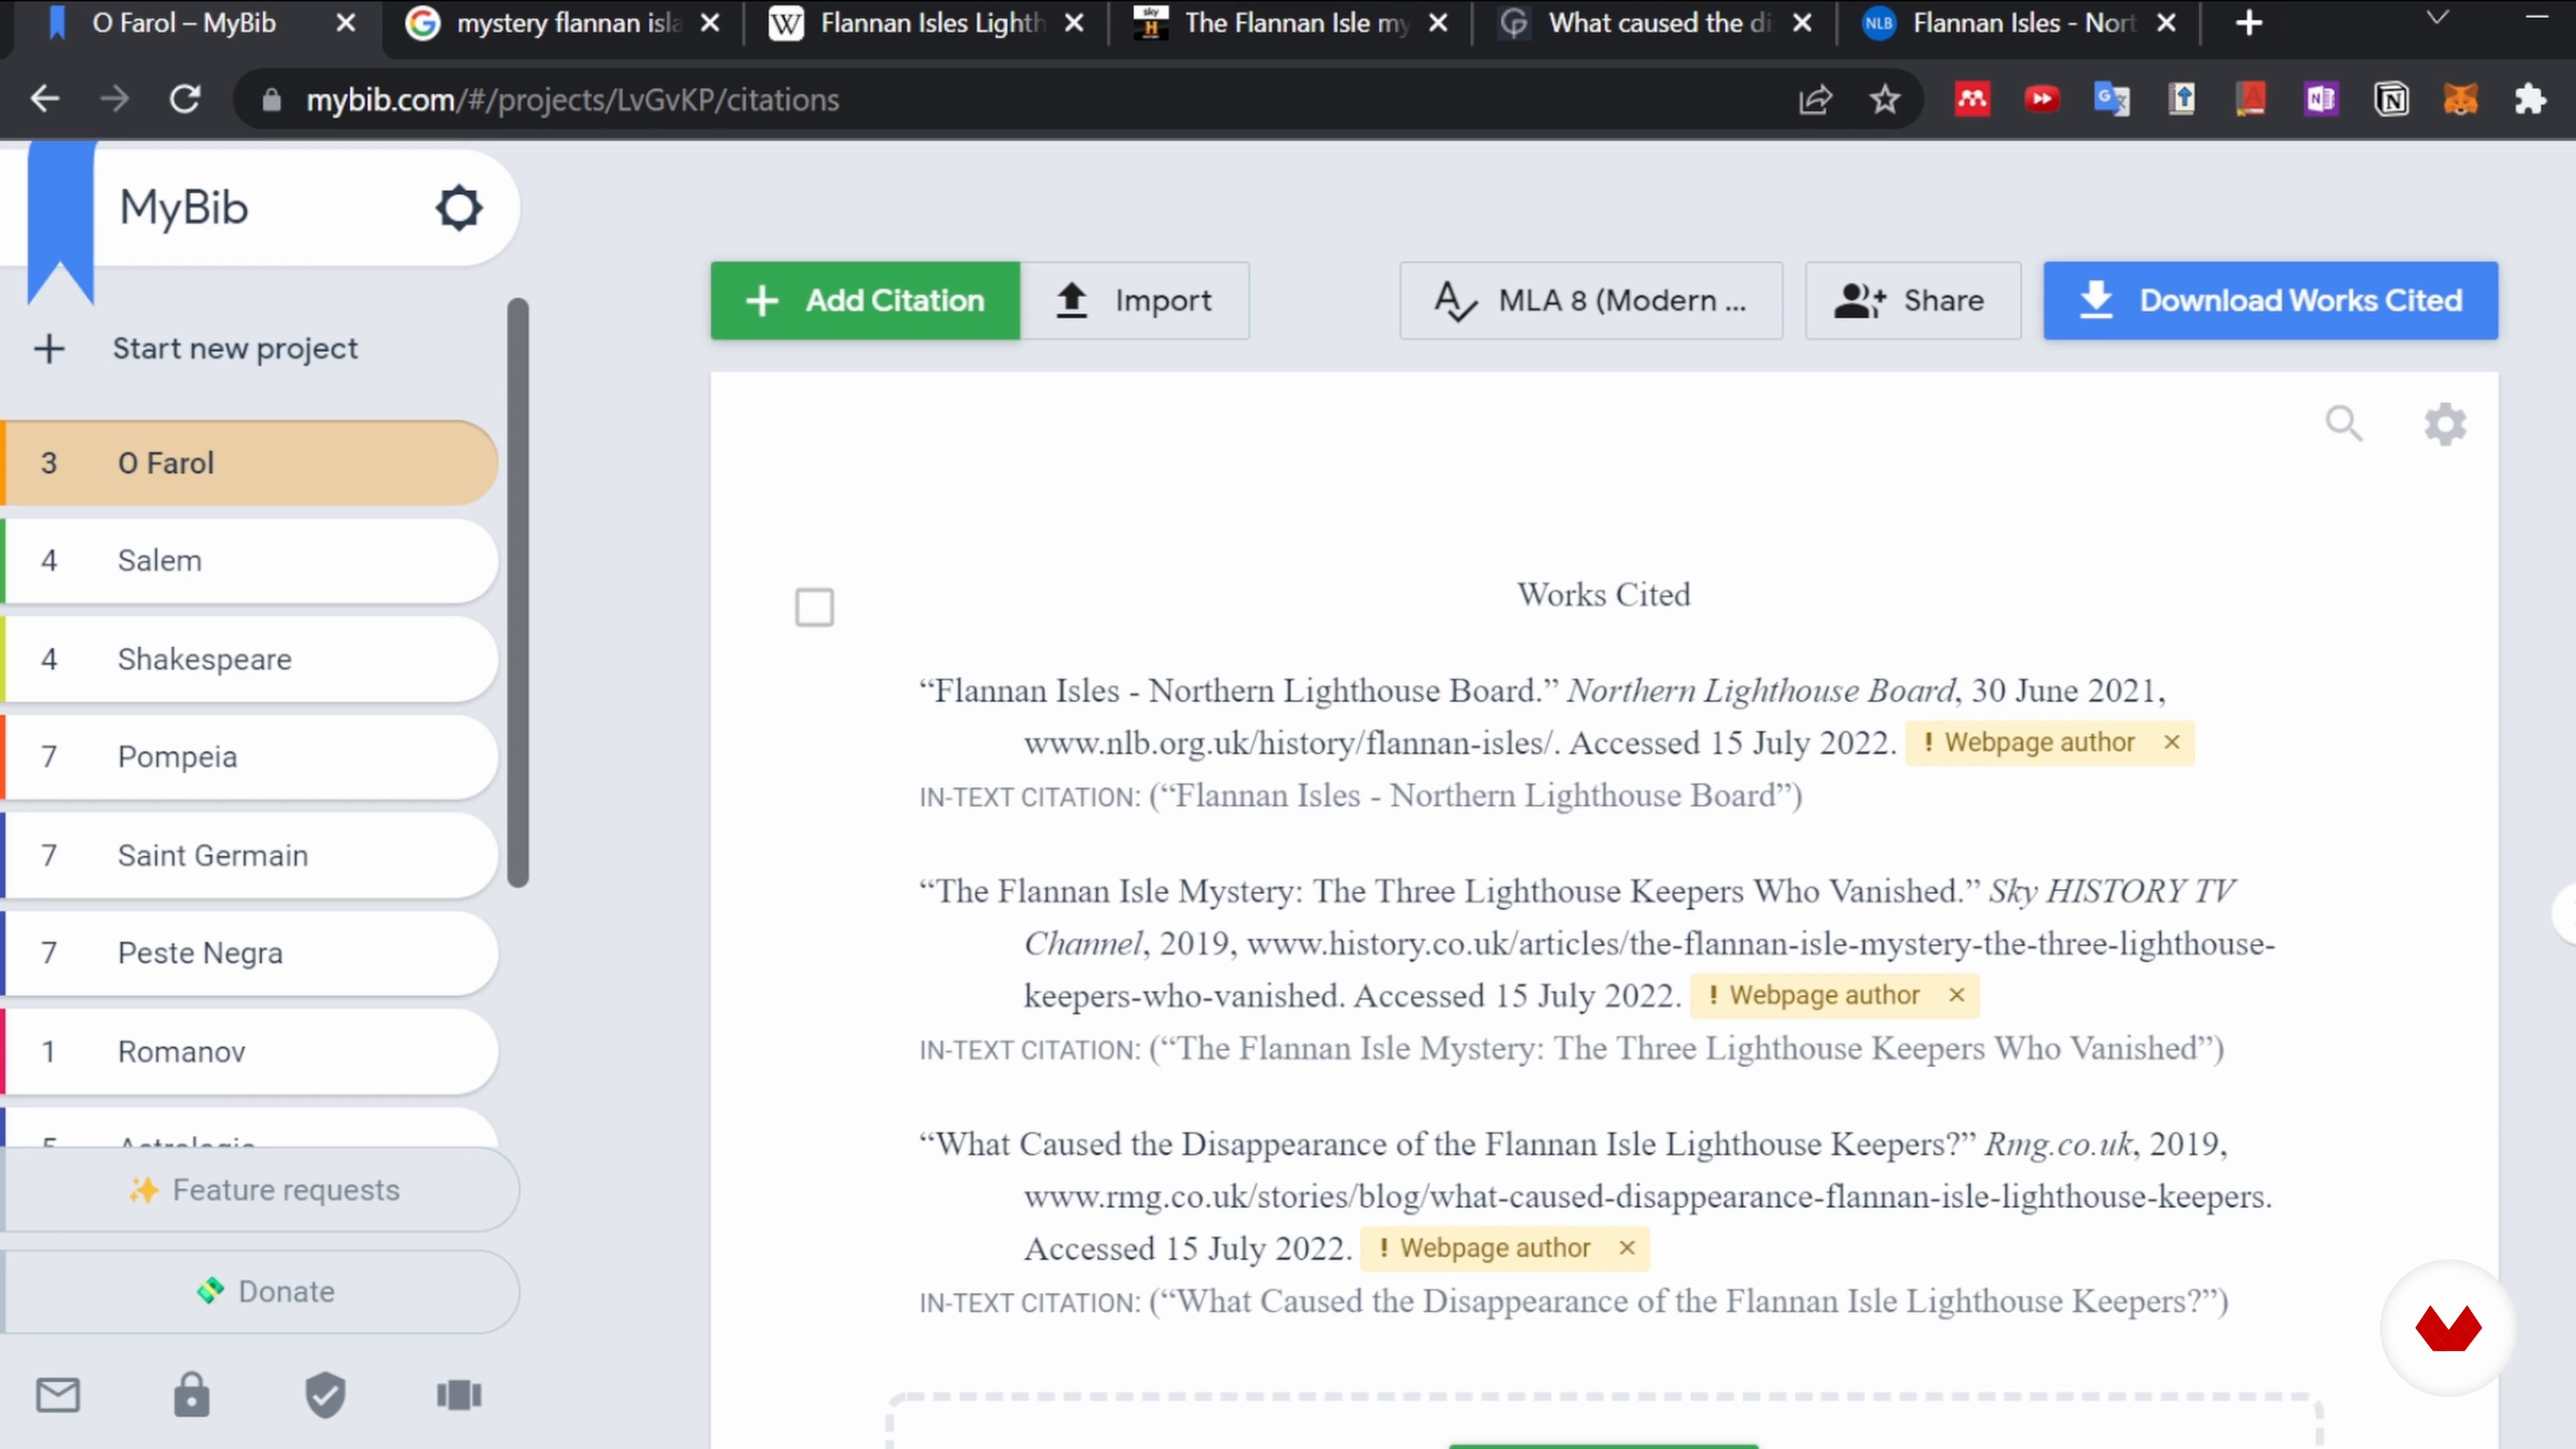Click the MyBib bookmark logo
Screen dimensions: 2576x1449
tap(60, 222)
